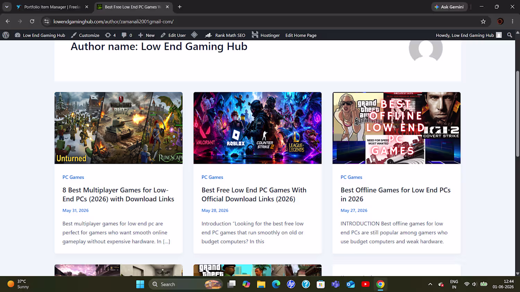
Task: Open the New content menu
Action: click(x=146, y=35)
